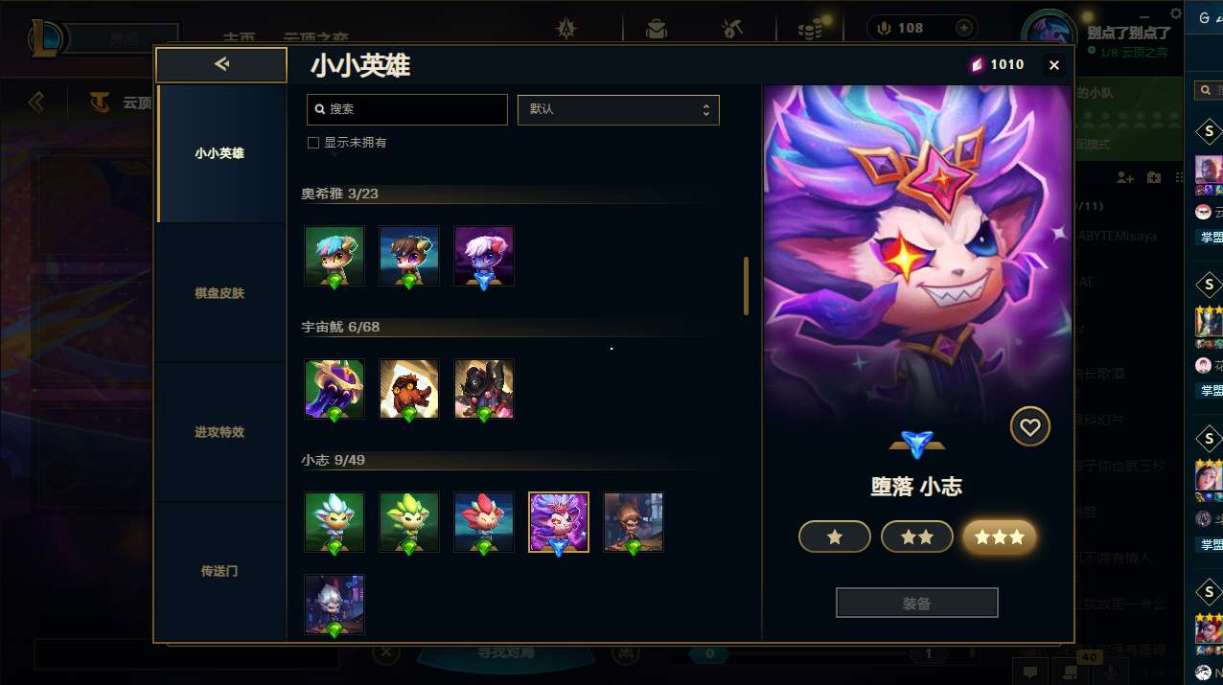This screenshot has width=1223, height=685.
Task: Choose the golden-armored 宇宙鱿 little legend
Action: coord(335,389)
